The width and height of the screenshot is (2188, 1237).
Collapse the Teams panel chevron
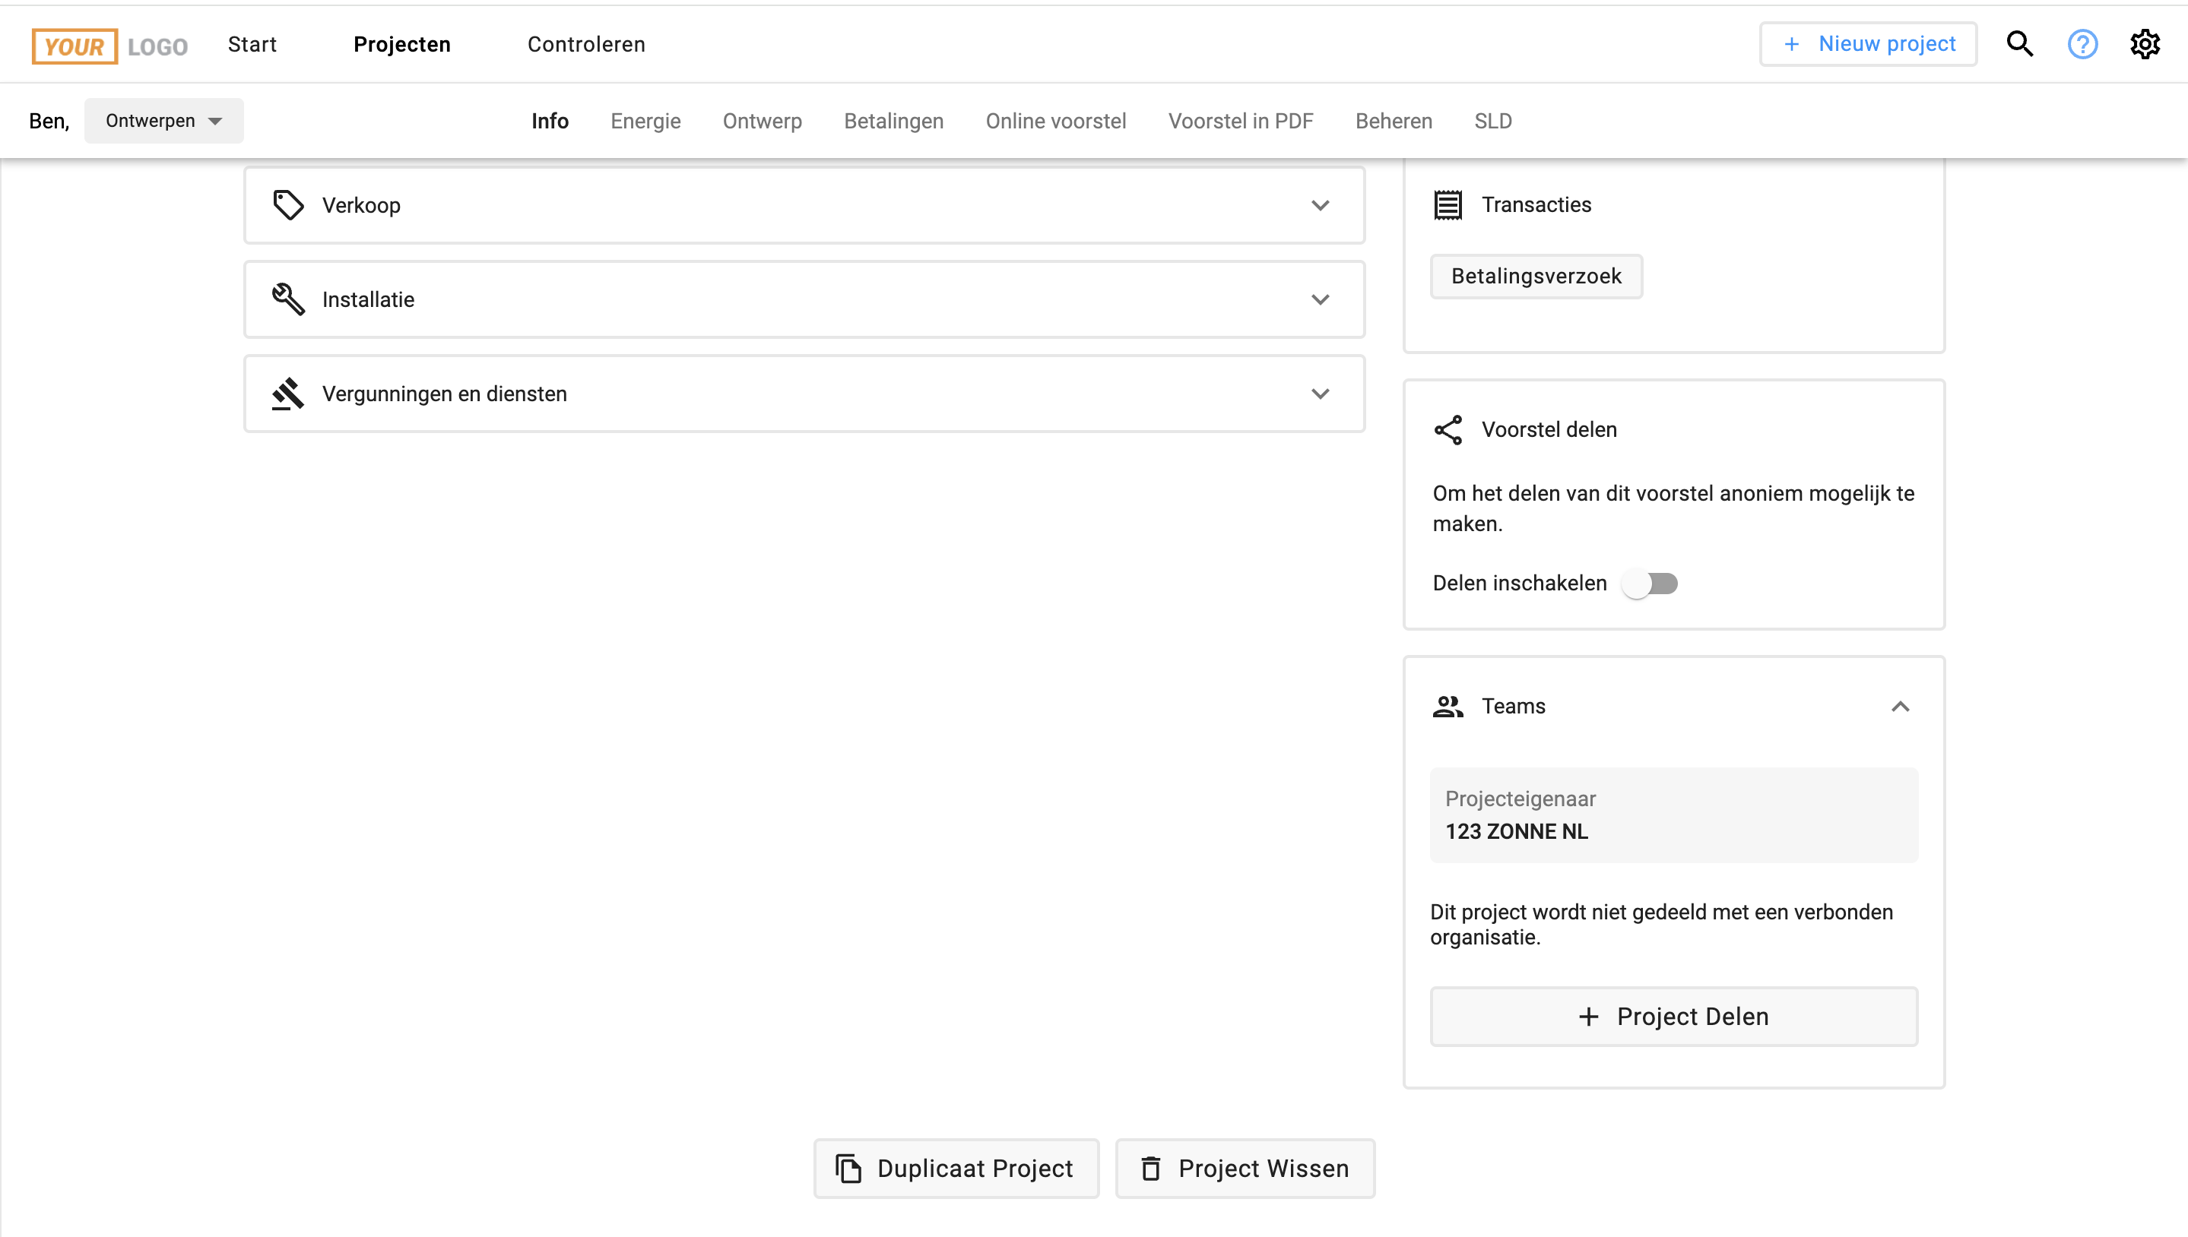[x=1901, y=707]
